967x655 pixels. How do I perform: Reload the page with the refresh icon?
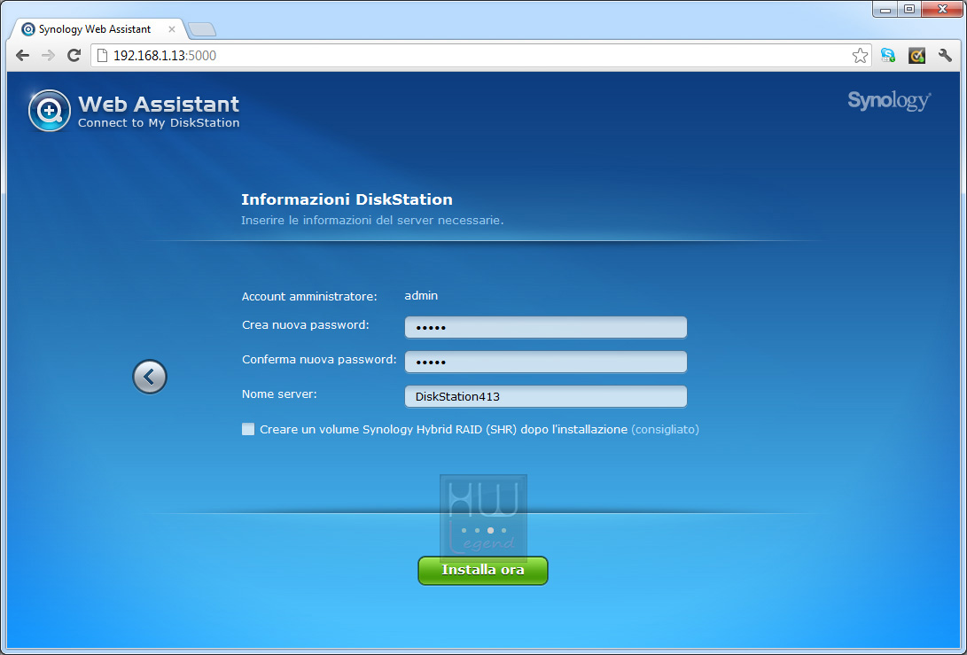pos(74,56)
